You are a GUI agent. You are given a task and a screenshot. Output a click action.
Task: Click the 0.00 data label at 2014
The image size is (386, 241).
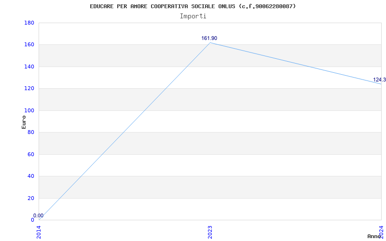pos(39,215)
